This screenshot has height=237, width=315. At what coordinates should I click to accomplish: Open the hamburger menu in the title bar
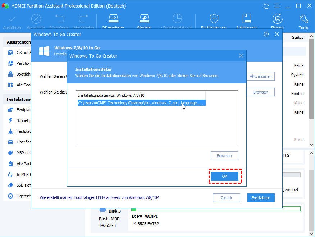tap(277, 6)
